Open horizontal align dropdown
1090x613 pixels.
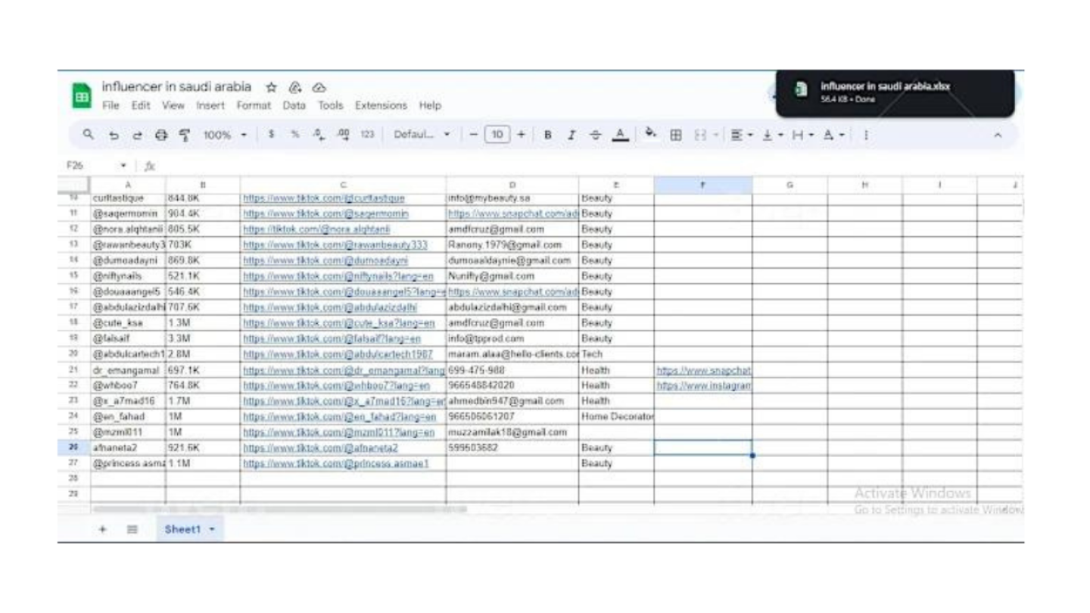(740, 135)
